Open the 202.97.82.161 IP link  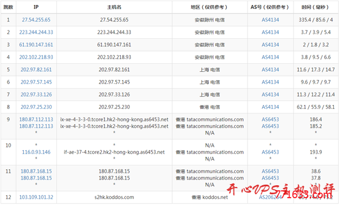(x=36, y=70)
